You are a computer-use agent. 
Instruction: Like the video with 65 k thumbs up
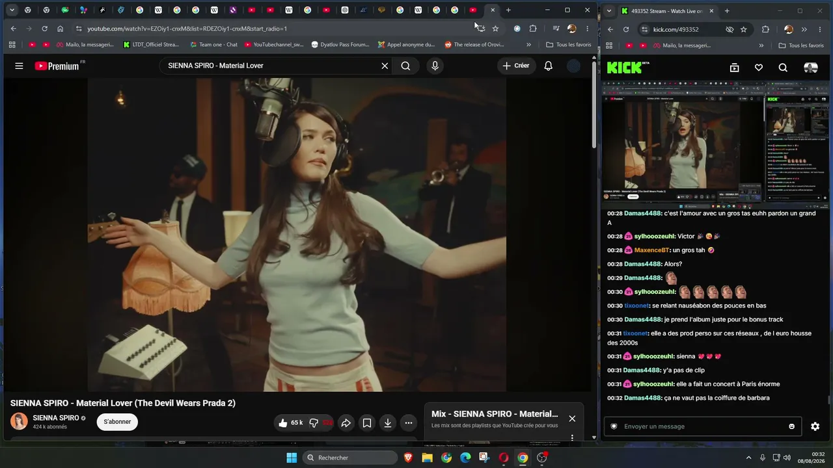click(291, 422)
